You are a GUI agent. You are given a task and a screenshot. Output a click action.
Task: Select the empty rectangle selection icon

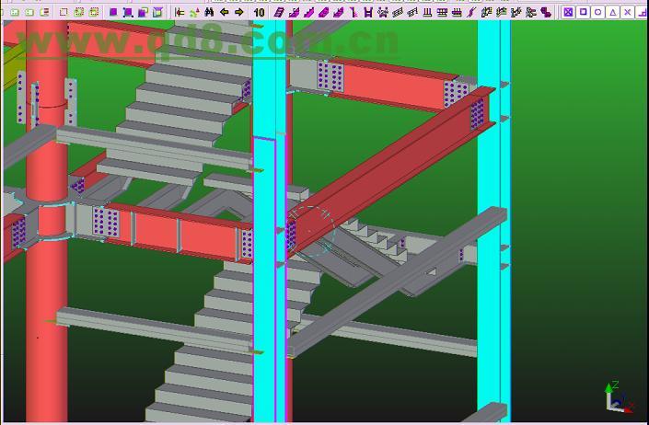tap(64, 13)
